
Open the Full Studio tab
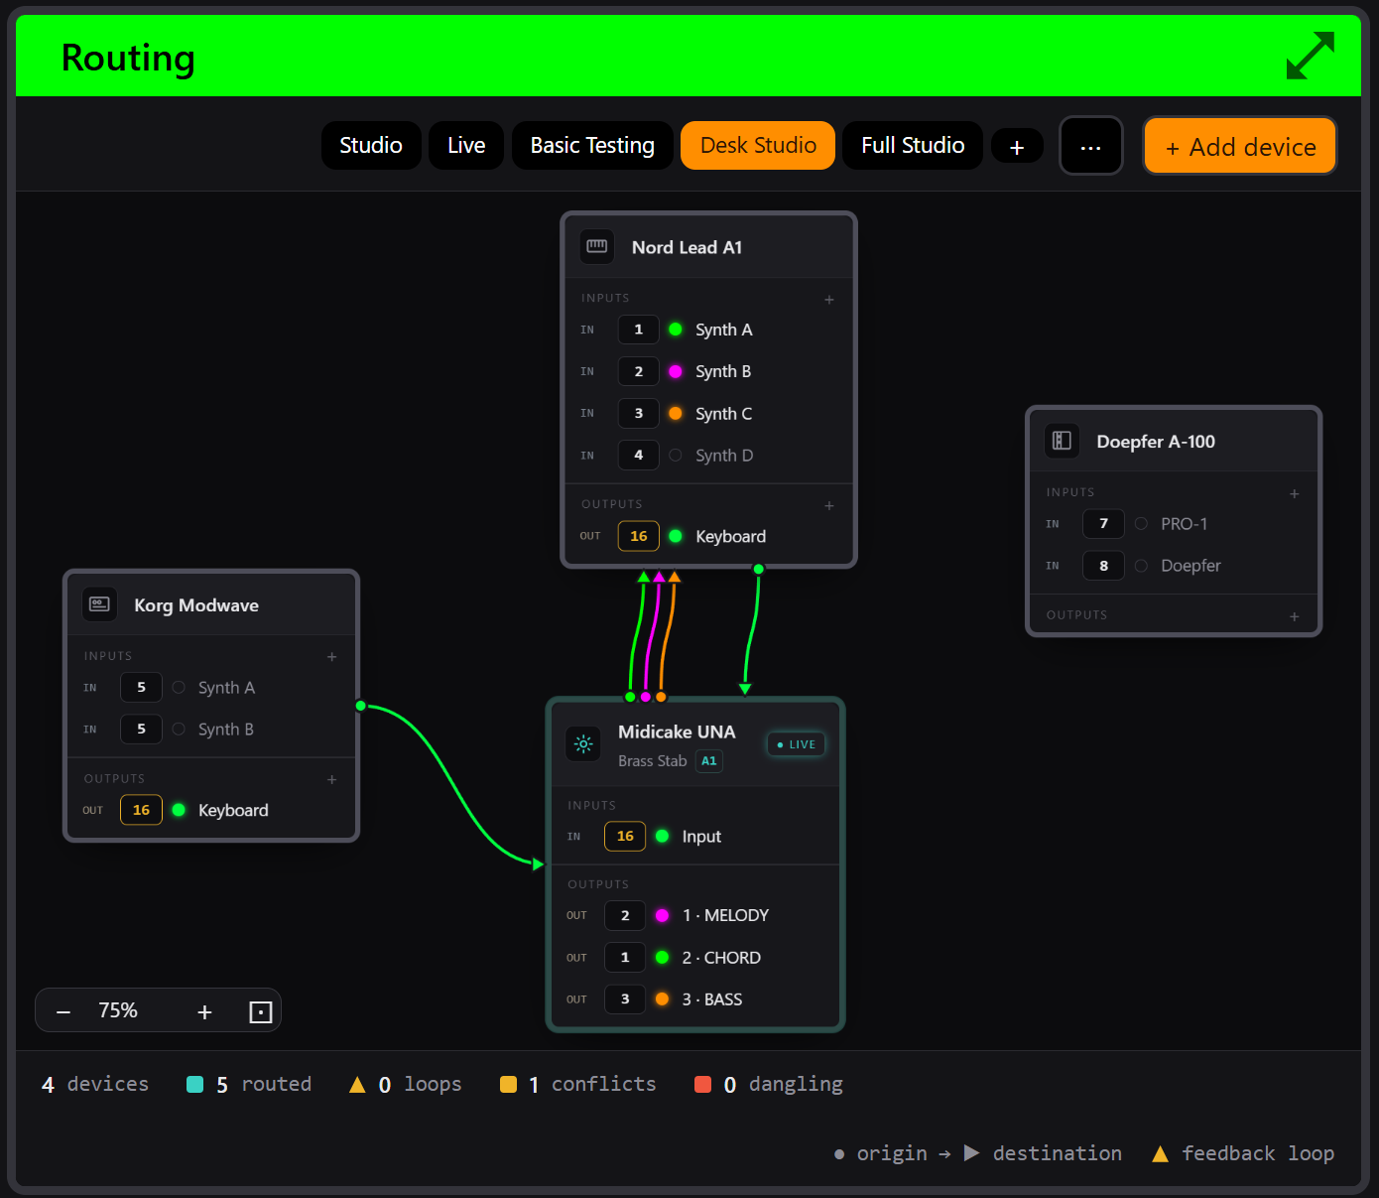click(x=913, y=146)
